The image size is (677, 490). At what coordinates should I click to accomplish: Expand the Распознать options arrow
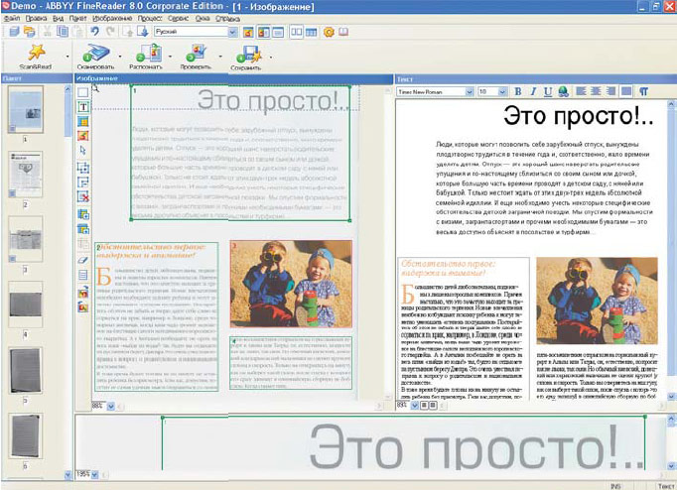(x=170, y=57)
